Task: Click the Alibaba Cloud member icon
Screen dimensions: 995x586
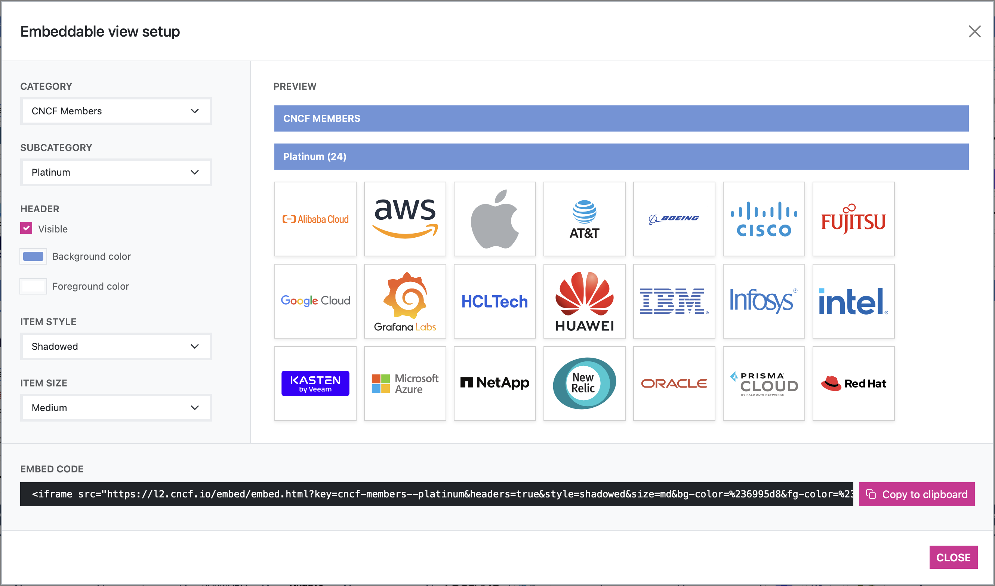Action: [x=315, y=218]
